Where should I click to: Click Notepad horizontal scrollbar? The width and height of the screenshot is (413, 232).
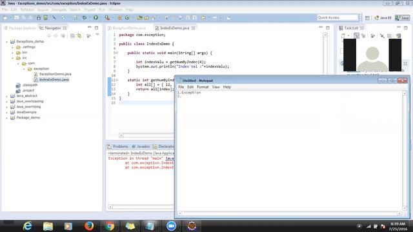pos(290,213)
